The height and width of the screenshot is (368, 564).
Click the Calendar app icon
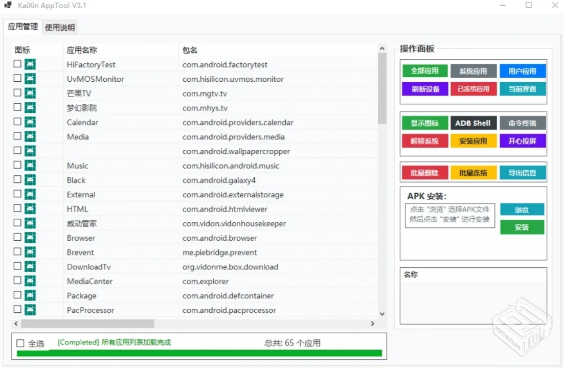pos(30,122)
